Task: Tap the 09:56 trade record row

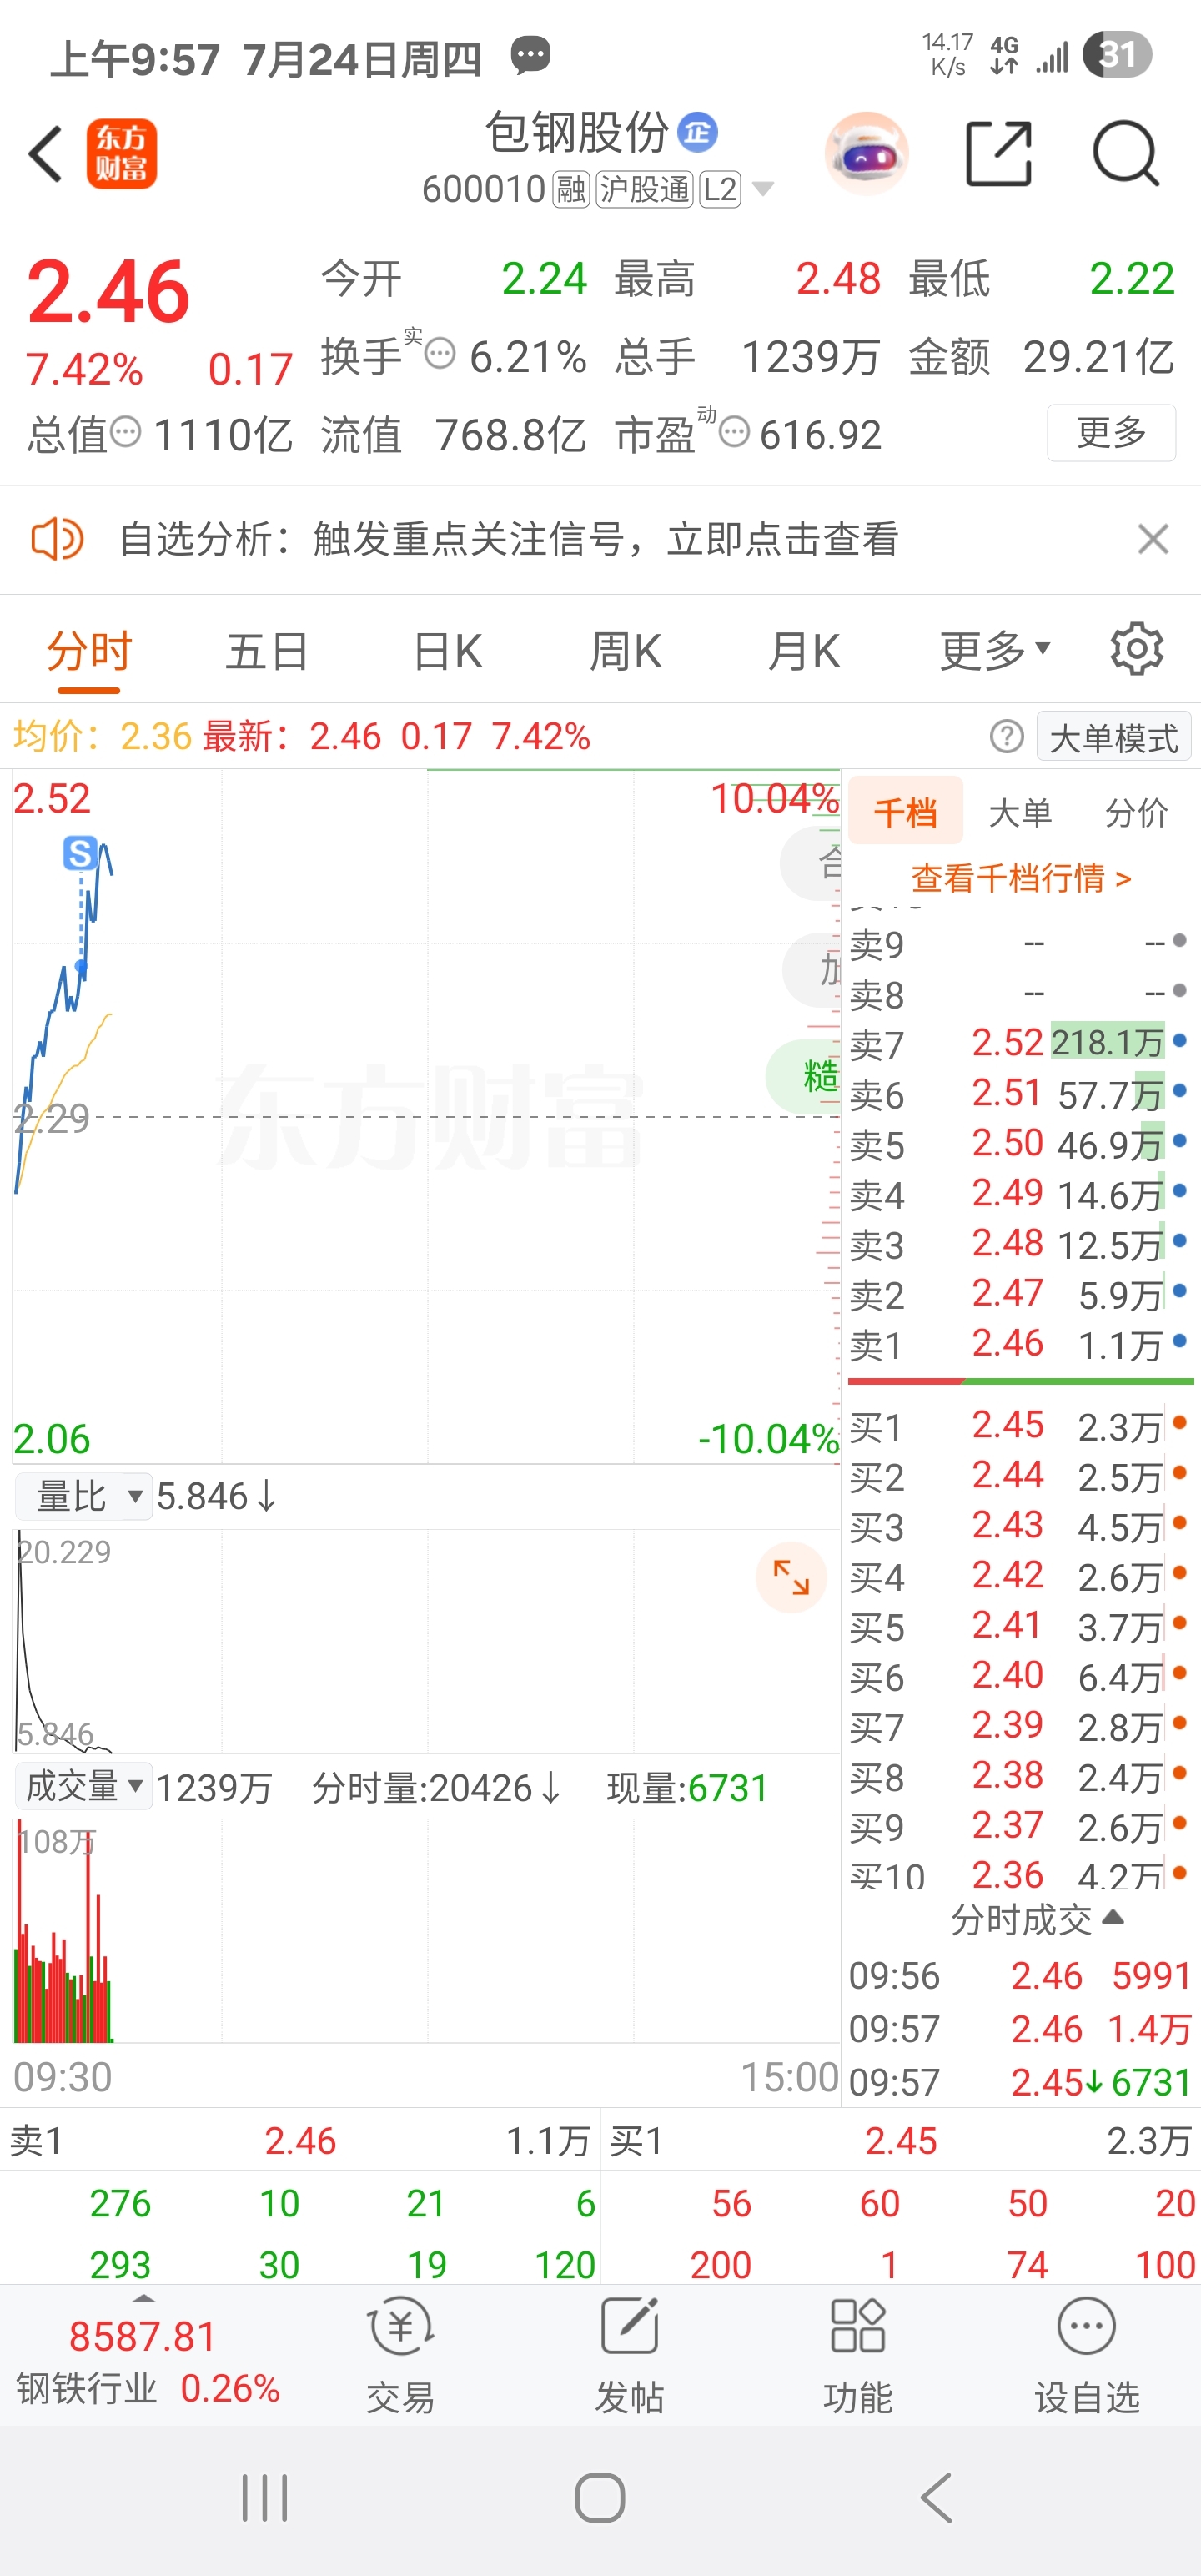Action: coord(1020,1976)
